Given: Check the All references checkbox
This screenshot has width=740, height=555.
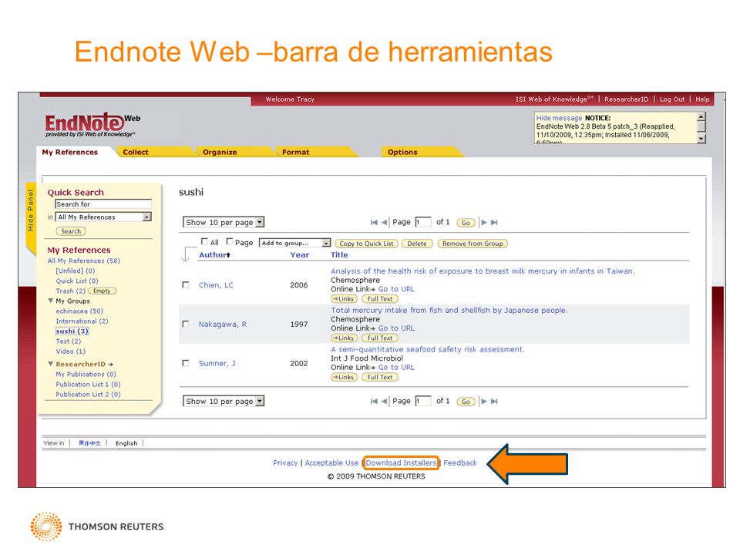Looking at the screenshot, I should [204, 241].
